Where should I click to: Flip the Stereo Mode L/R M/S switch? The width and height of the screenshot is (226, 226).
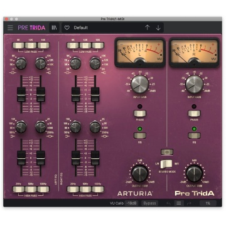click(x=166, y=164)
